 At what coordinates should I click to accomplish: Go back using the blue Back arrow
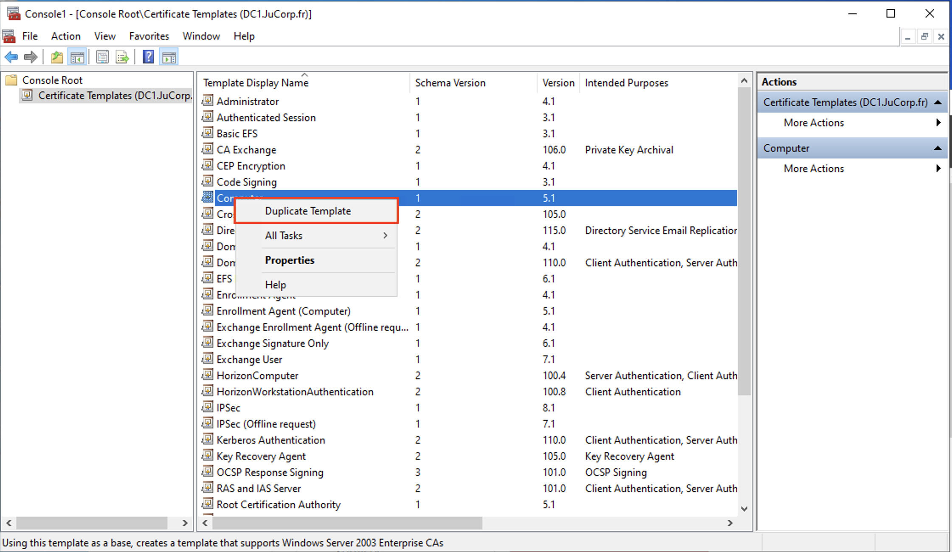[11, 57]
